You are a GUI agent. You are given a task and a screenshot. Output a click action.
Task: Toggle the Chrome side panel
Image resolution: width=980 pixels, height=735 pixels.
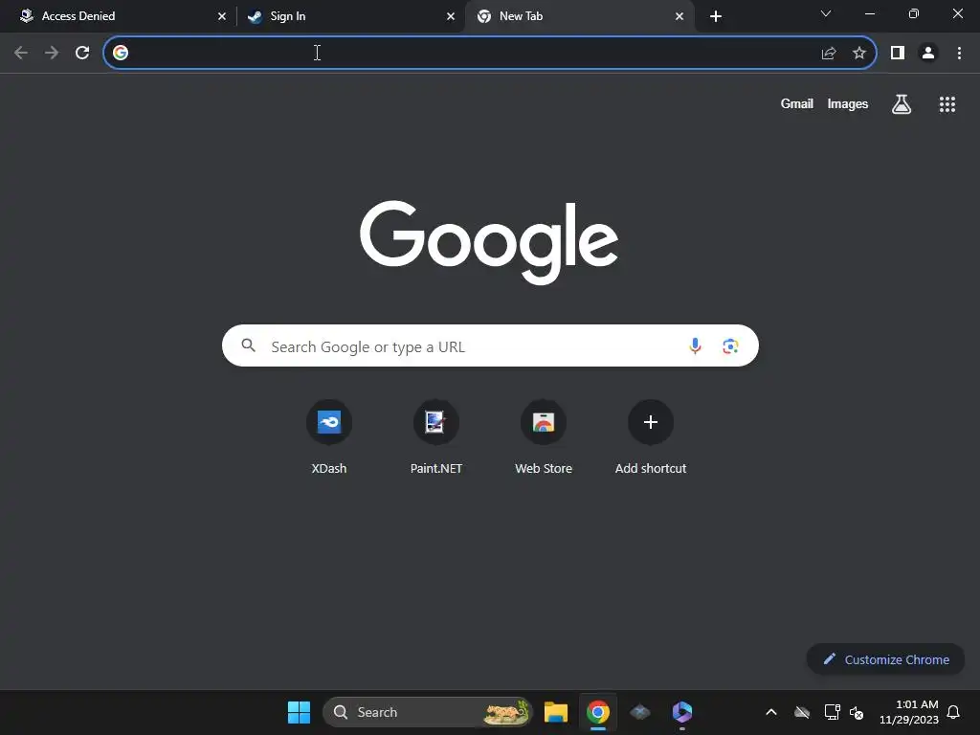(x=898, y=54)
